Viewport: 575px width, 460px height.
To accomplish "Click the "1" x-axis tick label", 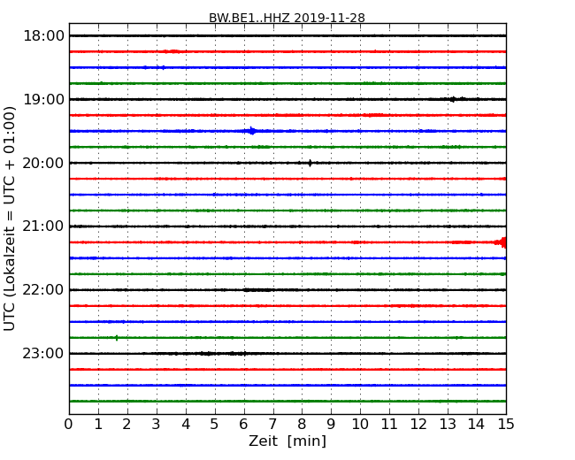I will coord(98,424).
